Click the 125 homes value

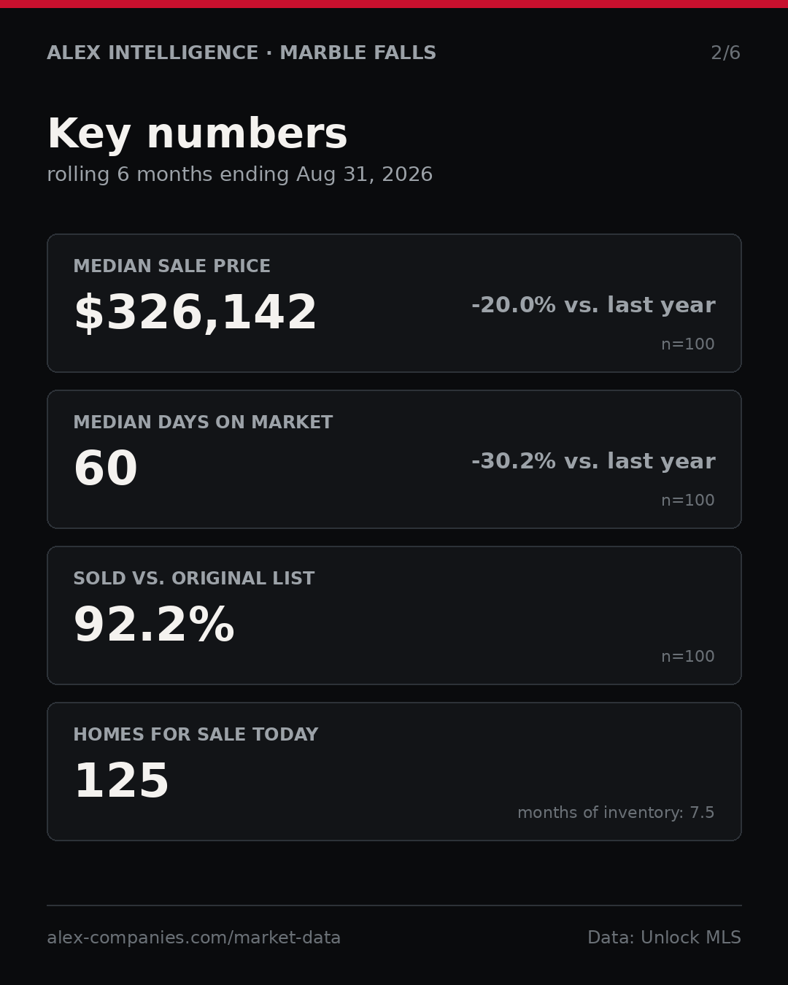coord(121,781)
